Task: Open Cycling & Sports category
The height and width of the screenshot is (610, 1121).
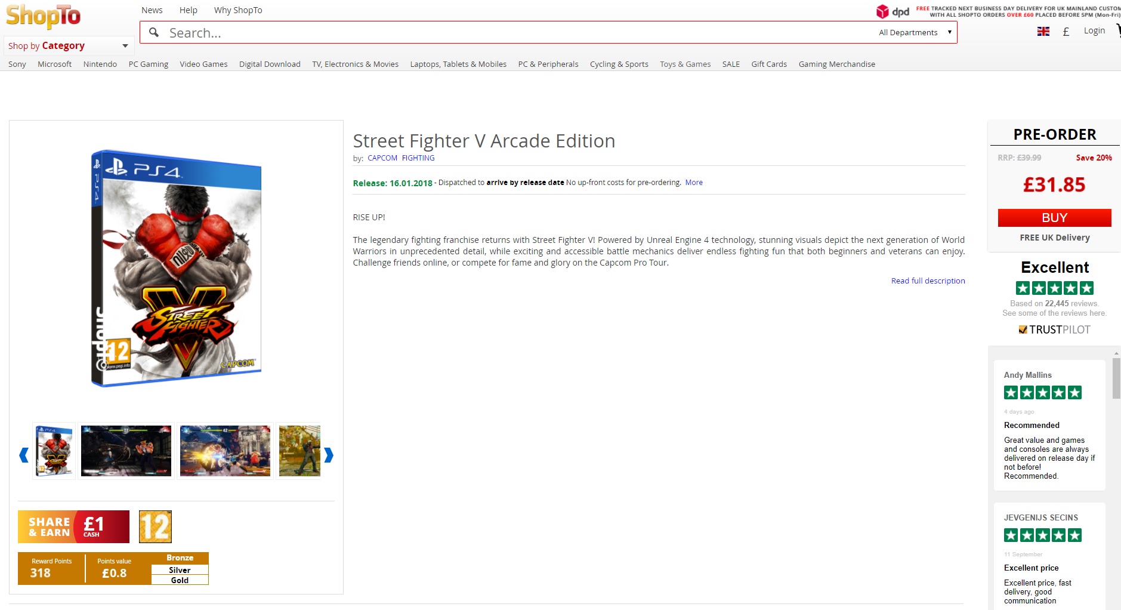Action: pos(619,64)
